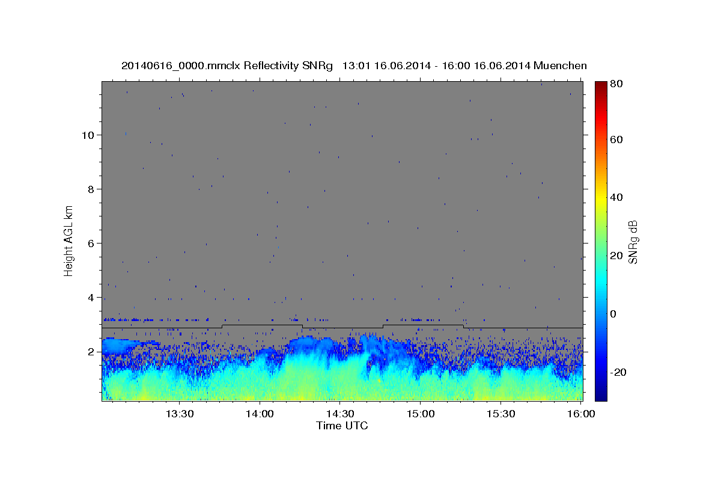Click the colorbar value 20
Image resolution: width=721 pixels, height=481 pixels.
[616, 256]
